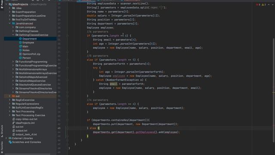Image resolution: width=275 pixels, height=155 pixels.
Task: Expand the com.company package
Action: click(13, 27)
